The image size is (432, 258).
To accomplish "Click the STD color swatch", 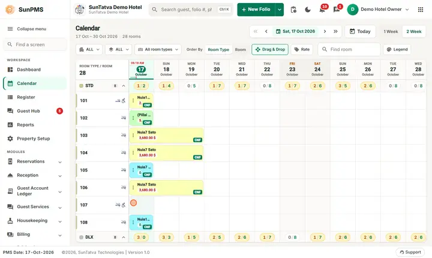I will tap(81, 86).
